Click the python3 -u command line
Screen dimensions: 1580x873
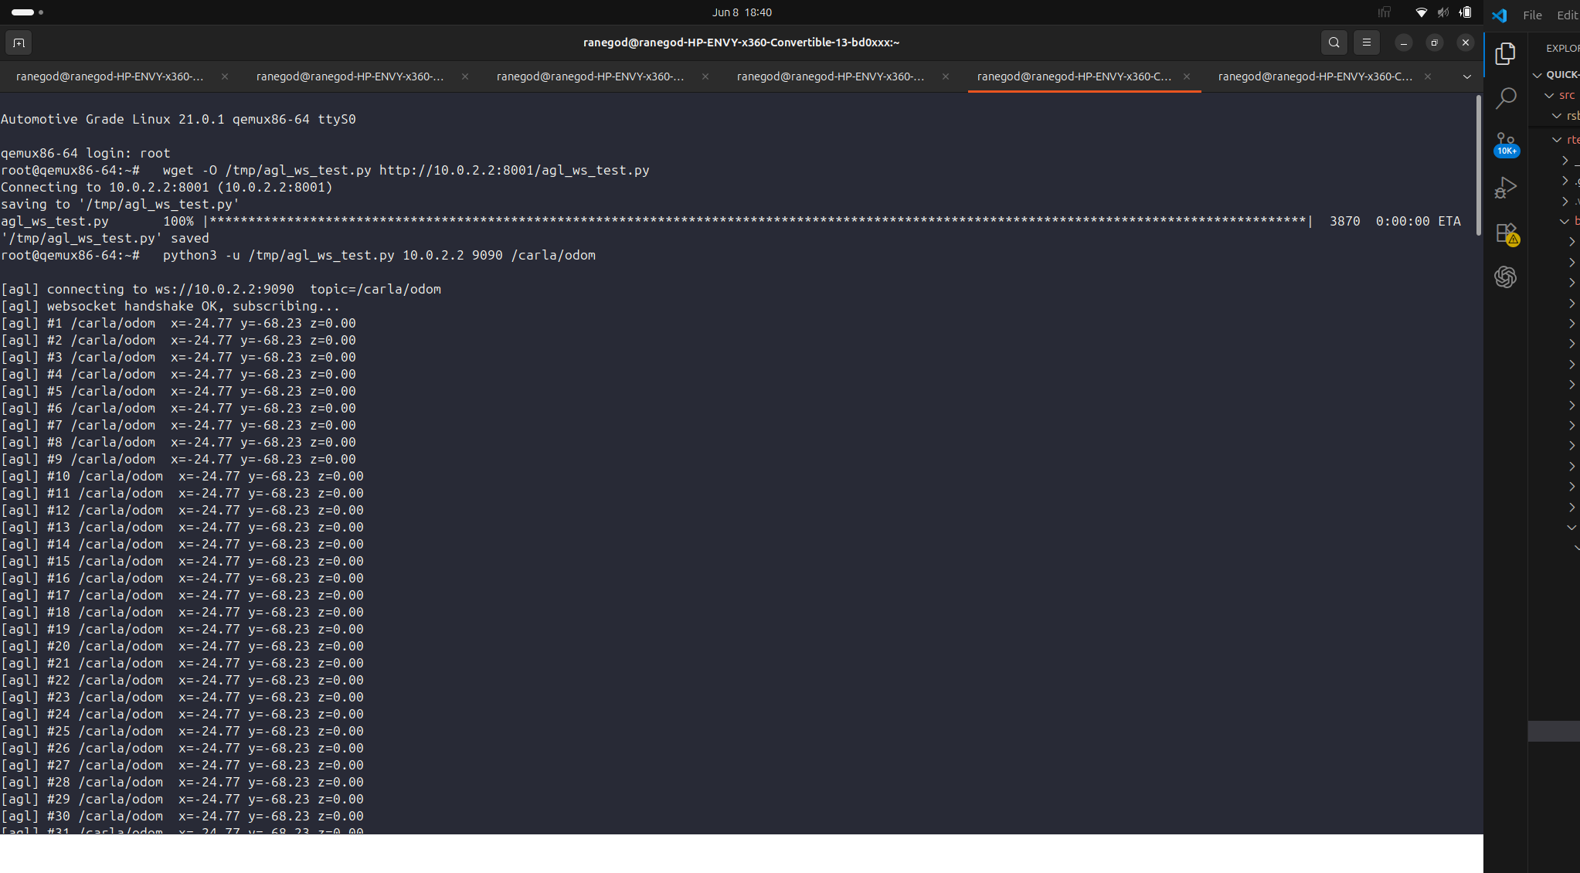298,255
